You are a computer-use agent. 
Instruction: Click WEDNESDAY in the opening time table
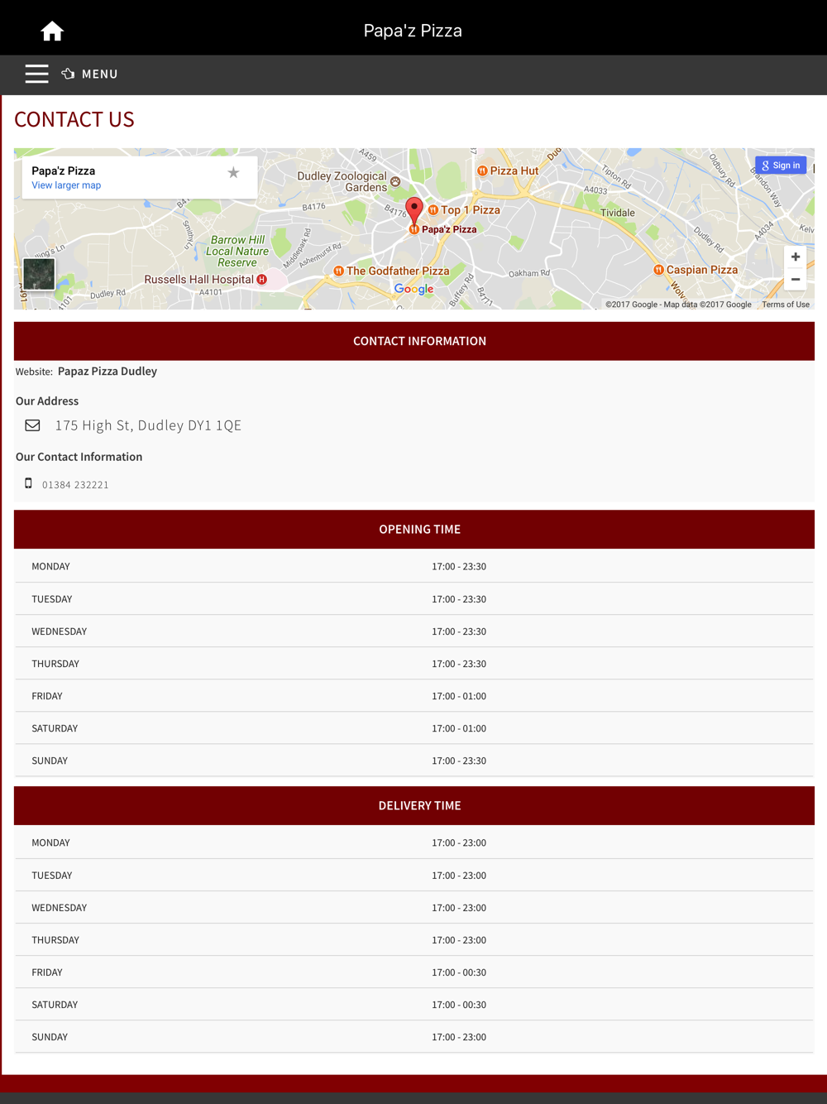60,631
